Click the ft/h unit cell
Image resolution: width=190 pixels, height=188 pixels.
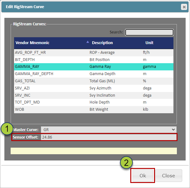pyautogui.click(x=146, y=53)
